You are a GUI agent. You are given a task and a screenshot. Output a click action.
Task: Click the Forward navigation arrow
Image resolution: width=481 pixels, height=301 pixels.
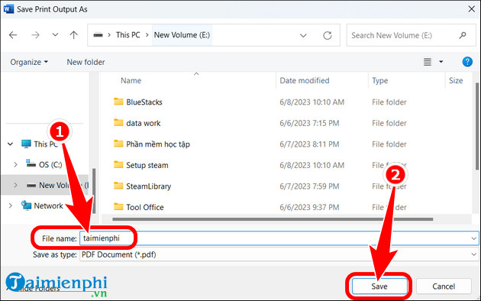(x=36, y=35)
